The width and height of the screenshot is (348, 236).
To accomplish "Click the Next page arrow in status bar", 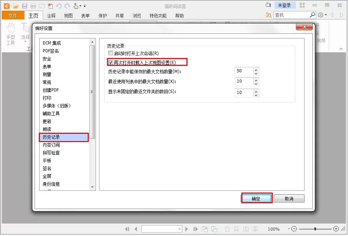I will 186,229.
